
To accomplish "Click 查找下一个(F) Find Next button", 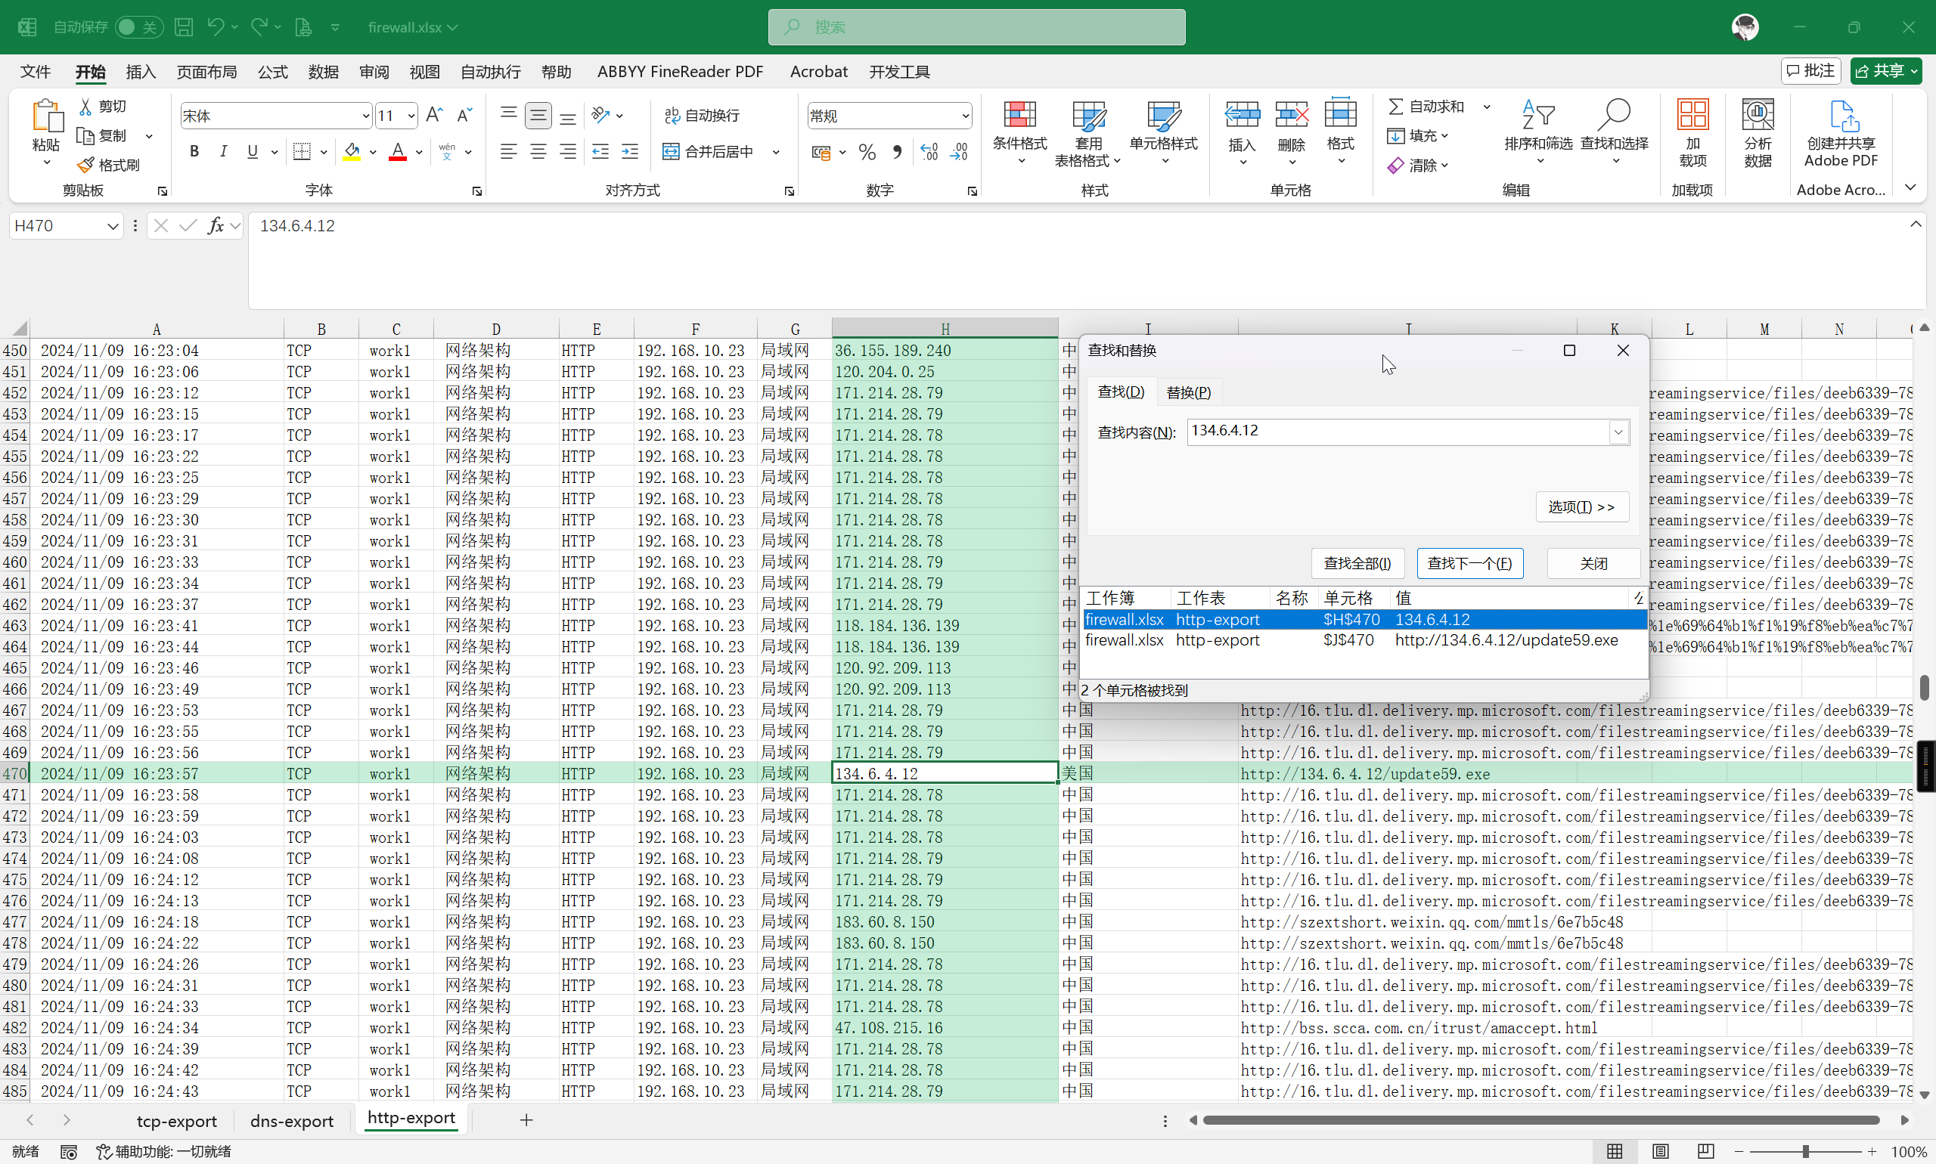I will tap(1470, 563).
